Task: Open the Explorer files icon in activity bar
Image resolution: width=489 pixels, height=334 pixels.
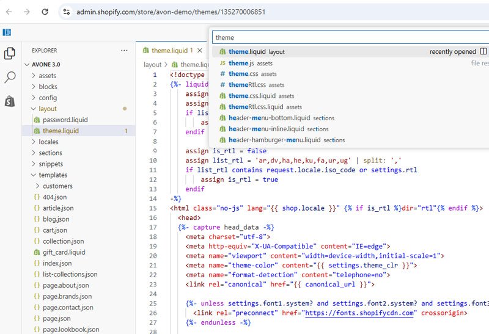Action: click(10, 53)
